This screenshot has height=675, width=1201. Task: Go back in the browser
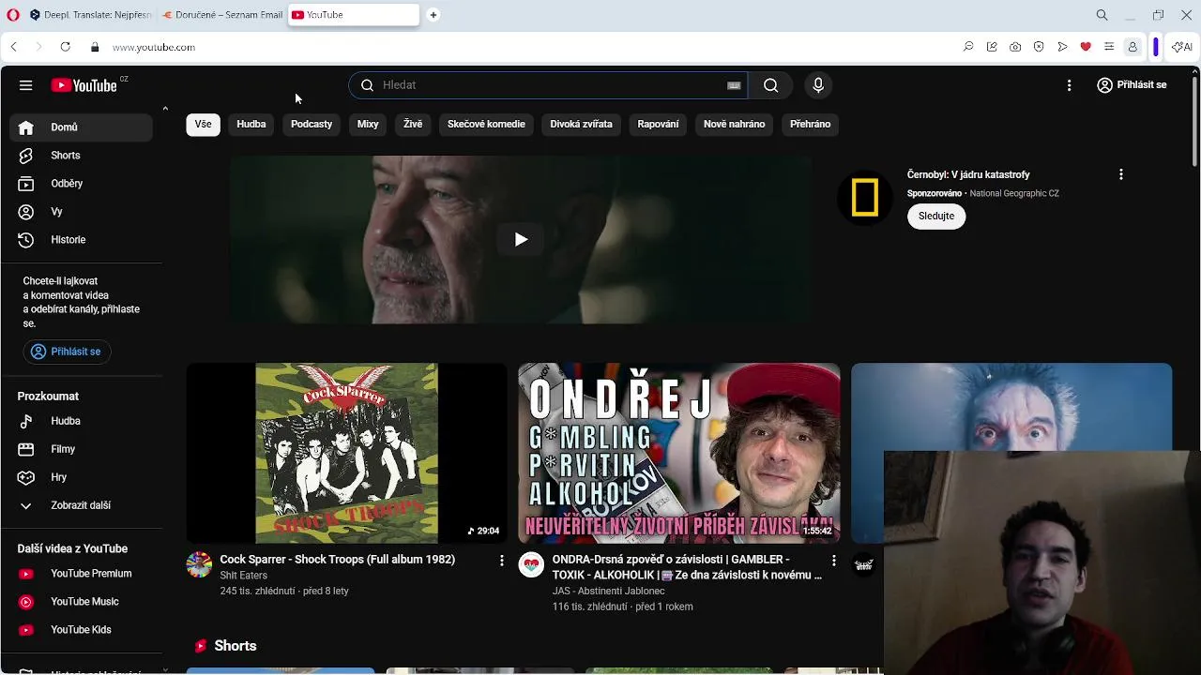pos(13,47)
